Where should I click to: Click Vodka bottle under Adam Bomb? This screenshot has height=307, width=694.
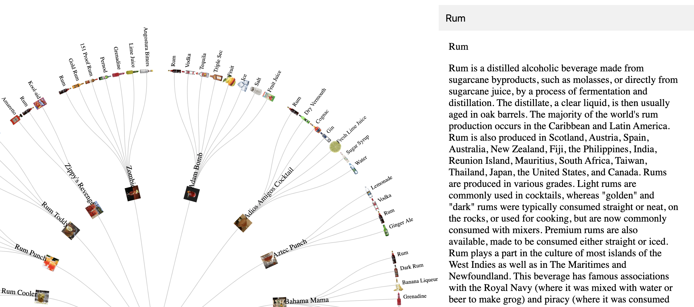189,72
